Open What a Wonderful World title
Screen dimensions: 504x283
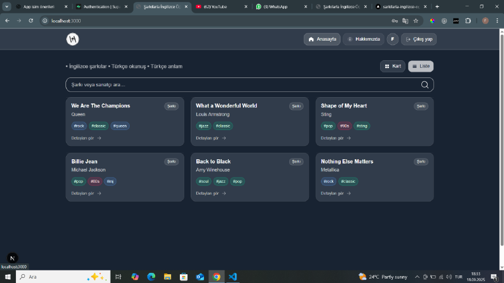click(226, 105)
